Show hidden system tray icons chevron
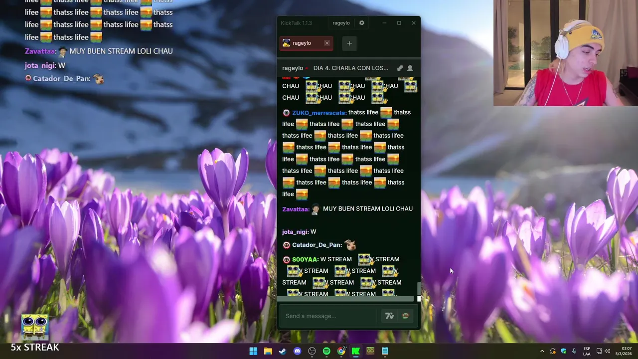This screenshot has width=638, height=359. click(542, 351)
